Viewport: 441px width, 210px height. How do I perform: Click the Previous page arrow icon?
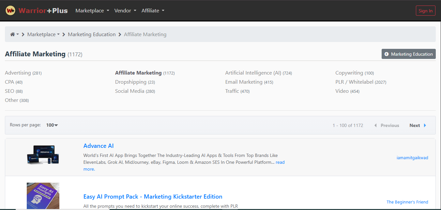tap(375, 125)
